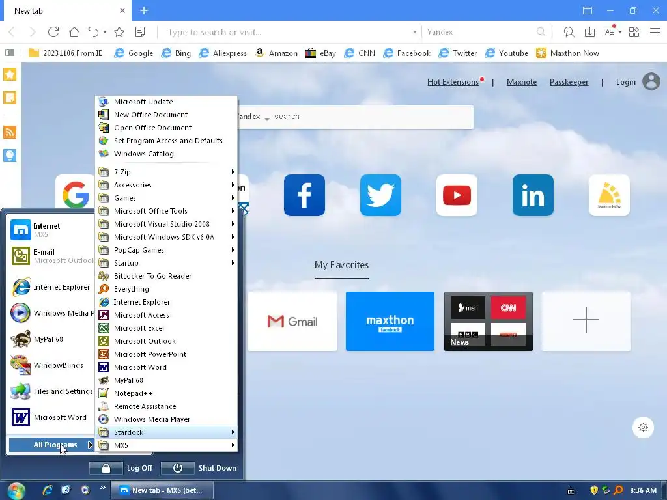Expand the address bar history dropdown

[415, 32]
